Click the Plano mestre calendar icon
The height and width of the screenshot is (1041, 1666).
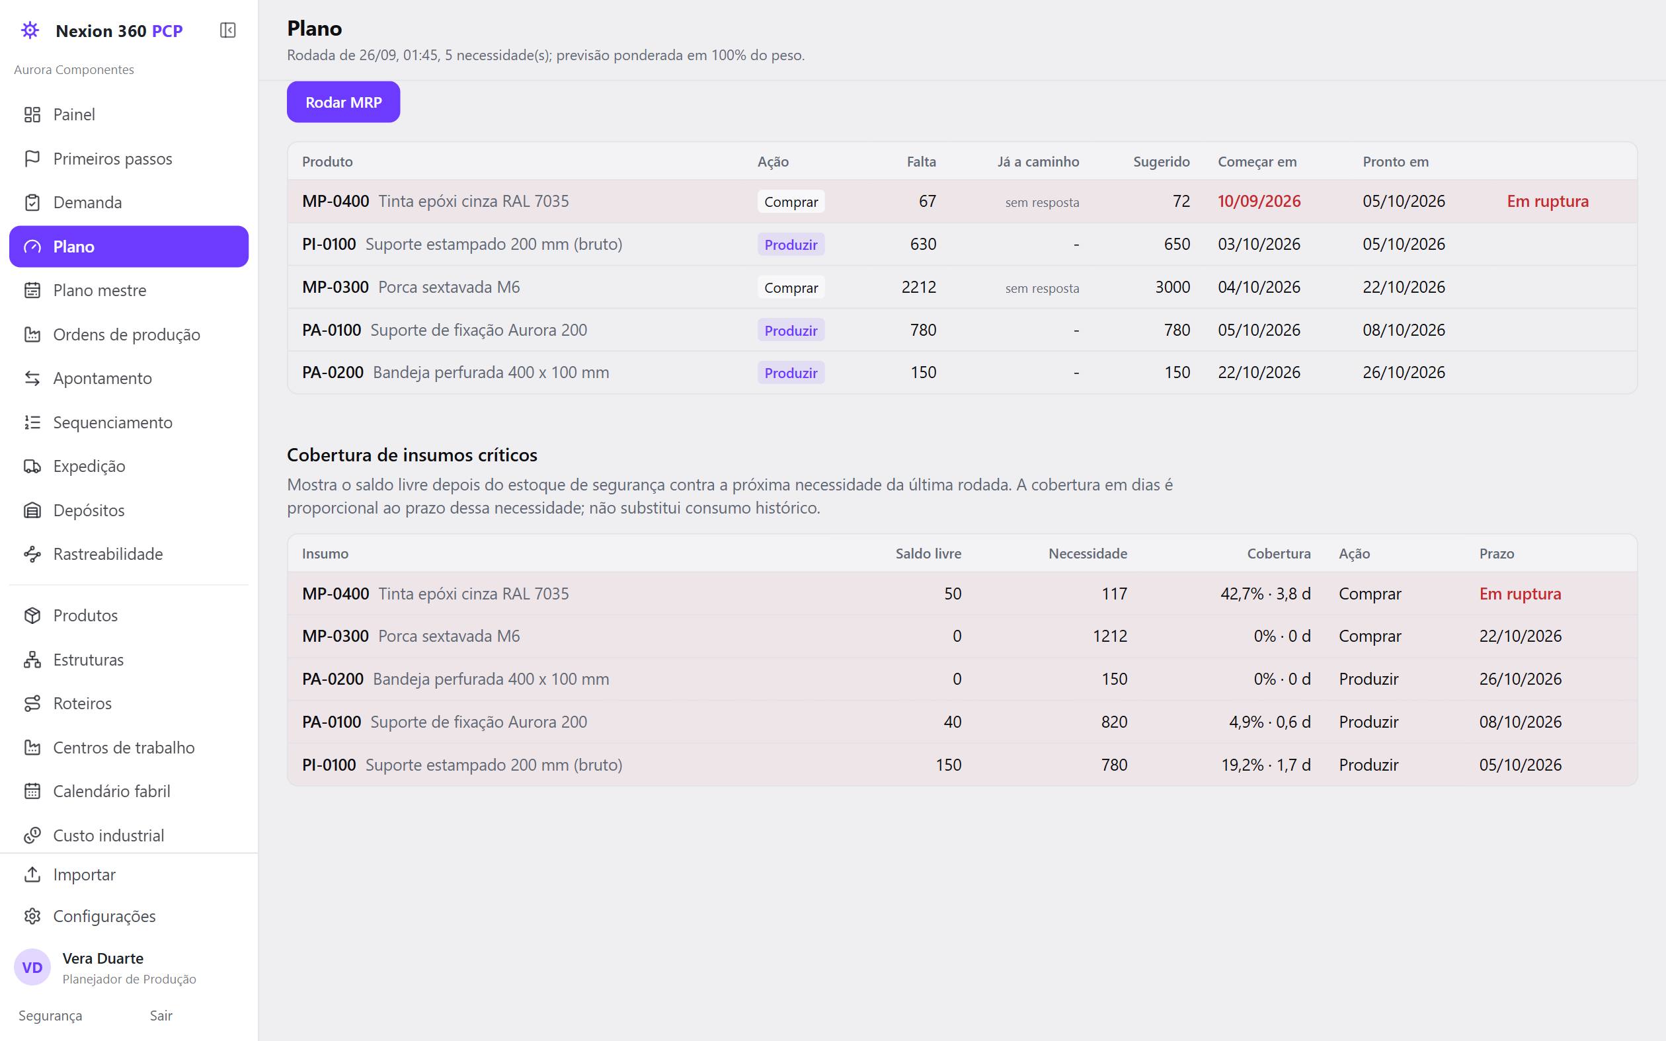click(x=32, y=291)
